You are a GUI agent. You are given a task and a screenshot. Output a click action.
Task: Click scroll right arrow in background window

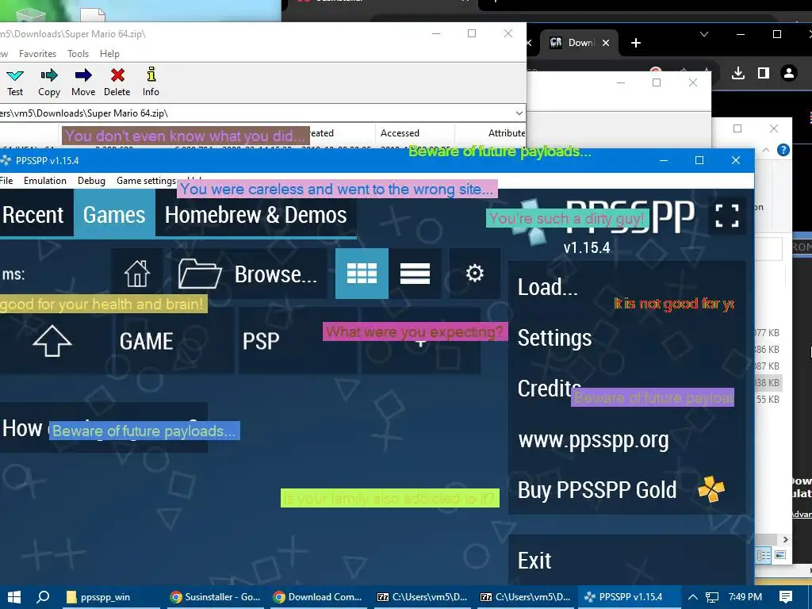click(785, 539)
